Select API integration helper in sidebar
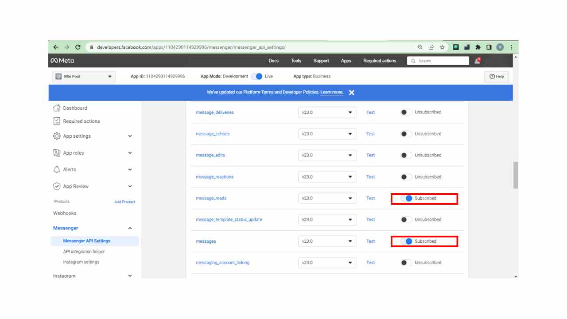The image size is (567, 319). point(84,252)
